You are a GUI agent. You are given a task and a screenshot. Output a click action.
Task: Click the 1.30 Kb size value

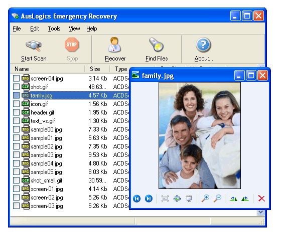coord(98,121)
